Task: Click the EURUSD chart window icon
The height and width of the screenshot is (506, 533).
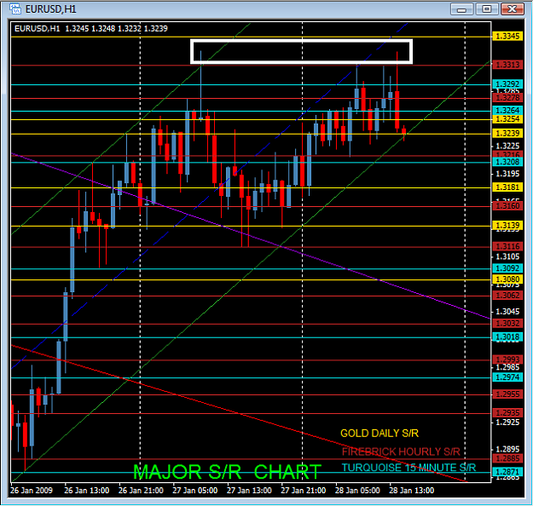Action: [14, 9]
